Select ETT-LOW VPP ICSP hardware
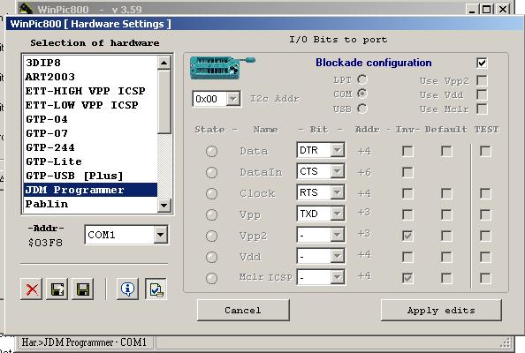 pos(90,105)
